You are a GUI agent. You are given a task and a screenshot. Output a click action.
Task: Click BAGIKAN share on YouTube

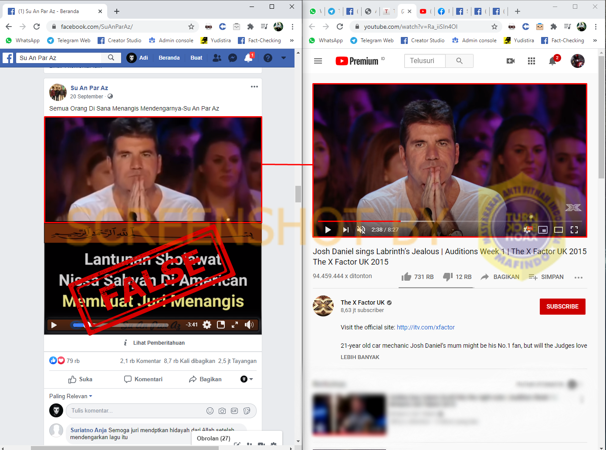[x=500, y=277]
